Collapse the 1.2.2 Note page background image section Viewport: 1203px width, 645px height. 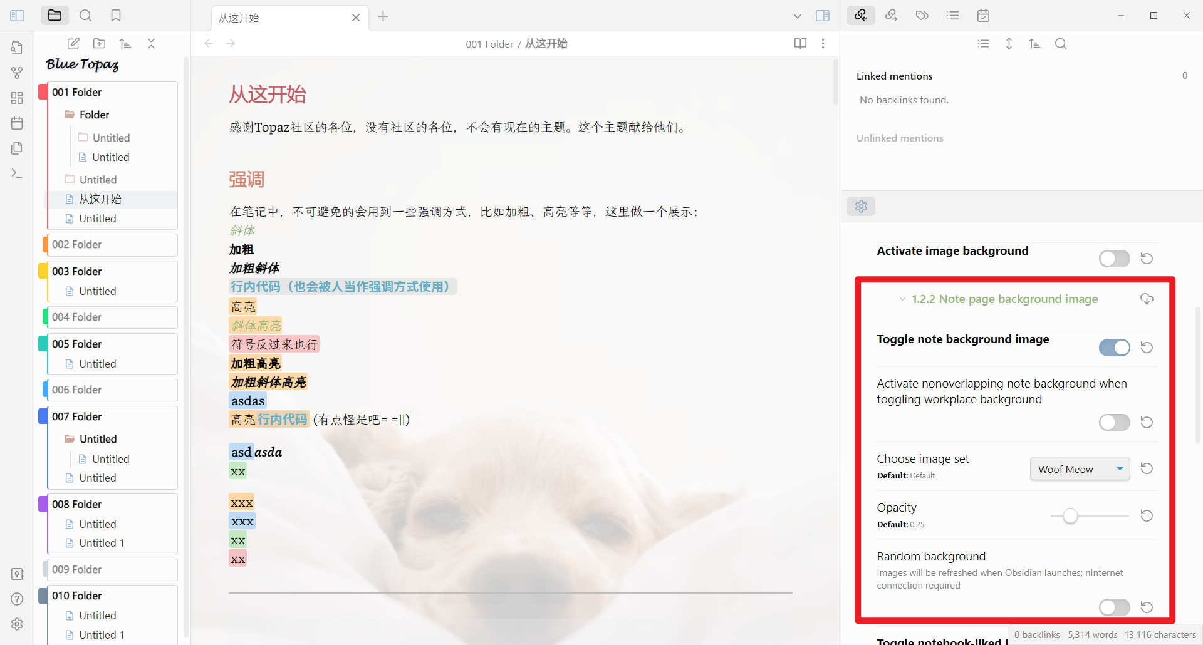click(902, 299)
